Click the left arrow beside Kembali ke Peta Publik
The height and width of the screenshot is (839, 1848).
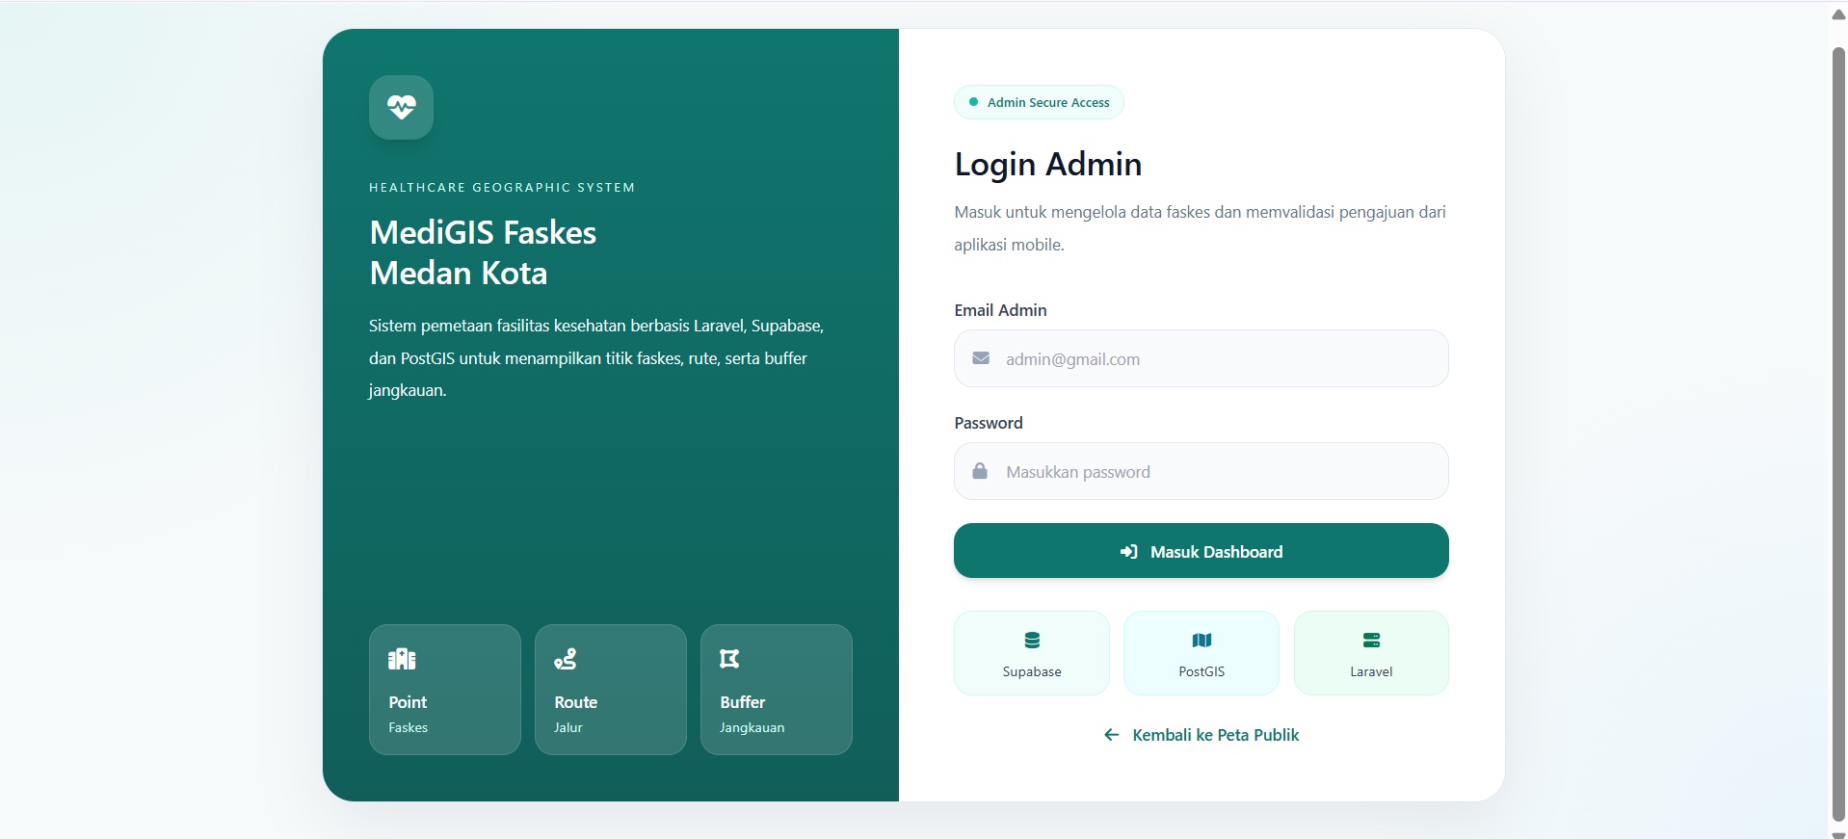1112,735
